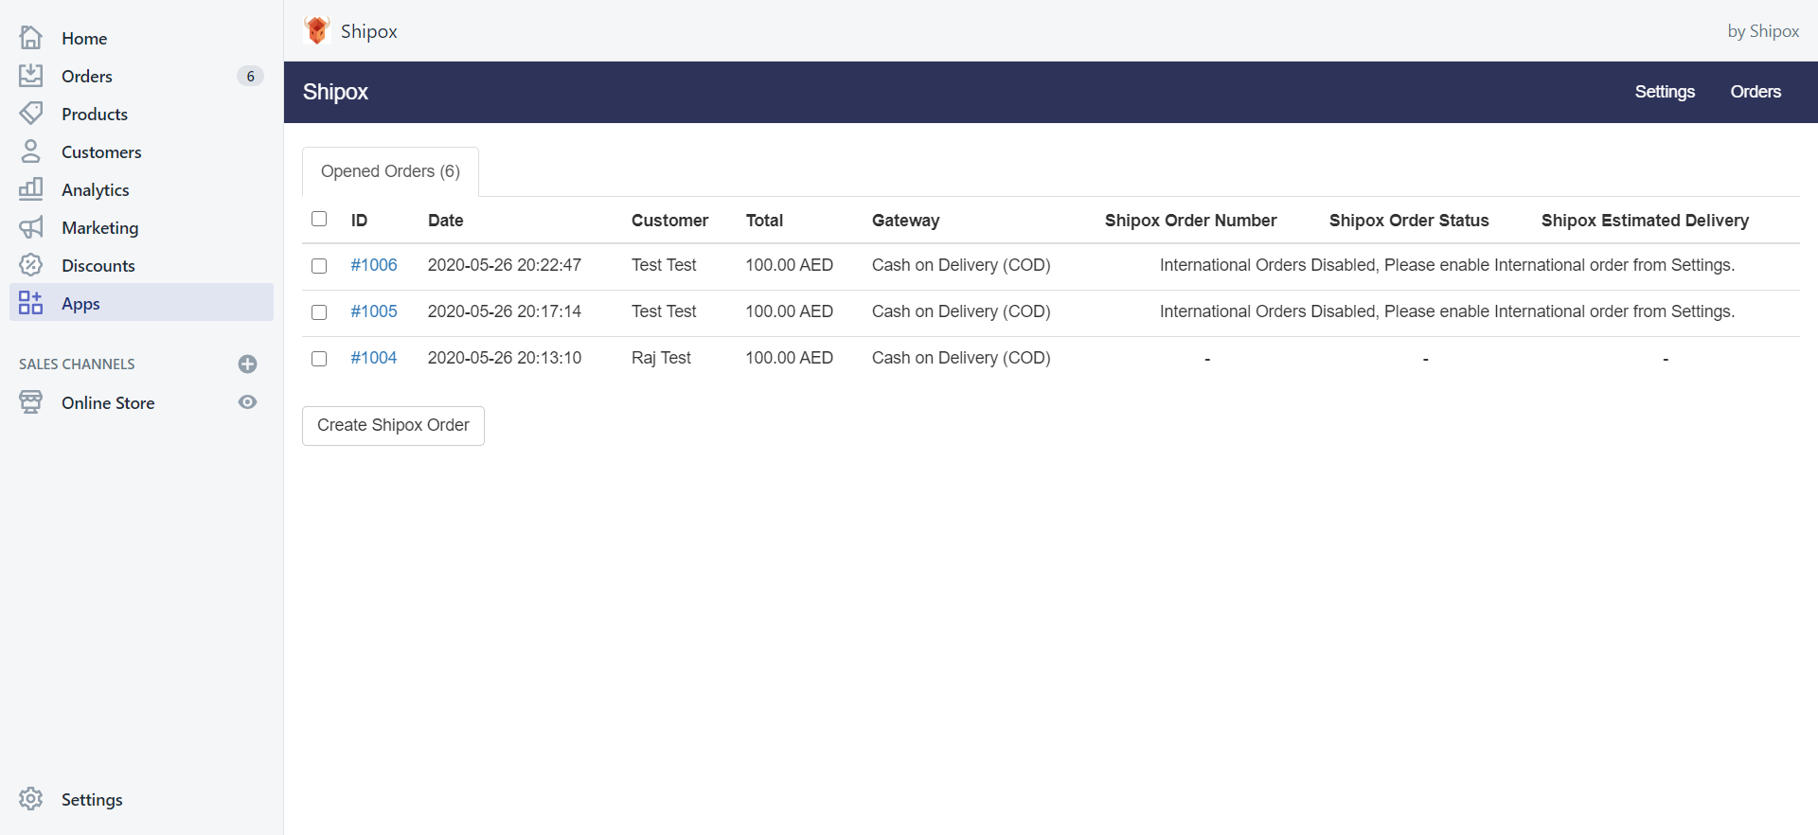Click date 2020-05-26 20:17:14
The width and height of the screenshot is (1818, 835).
click(505, 311)
